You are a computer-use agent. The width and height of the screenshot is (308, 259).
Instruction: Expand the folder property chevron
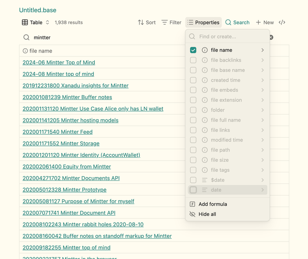[263, 110]
